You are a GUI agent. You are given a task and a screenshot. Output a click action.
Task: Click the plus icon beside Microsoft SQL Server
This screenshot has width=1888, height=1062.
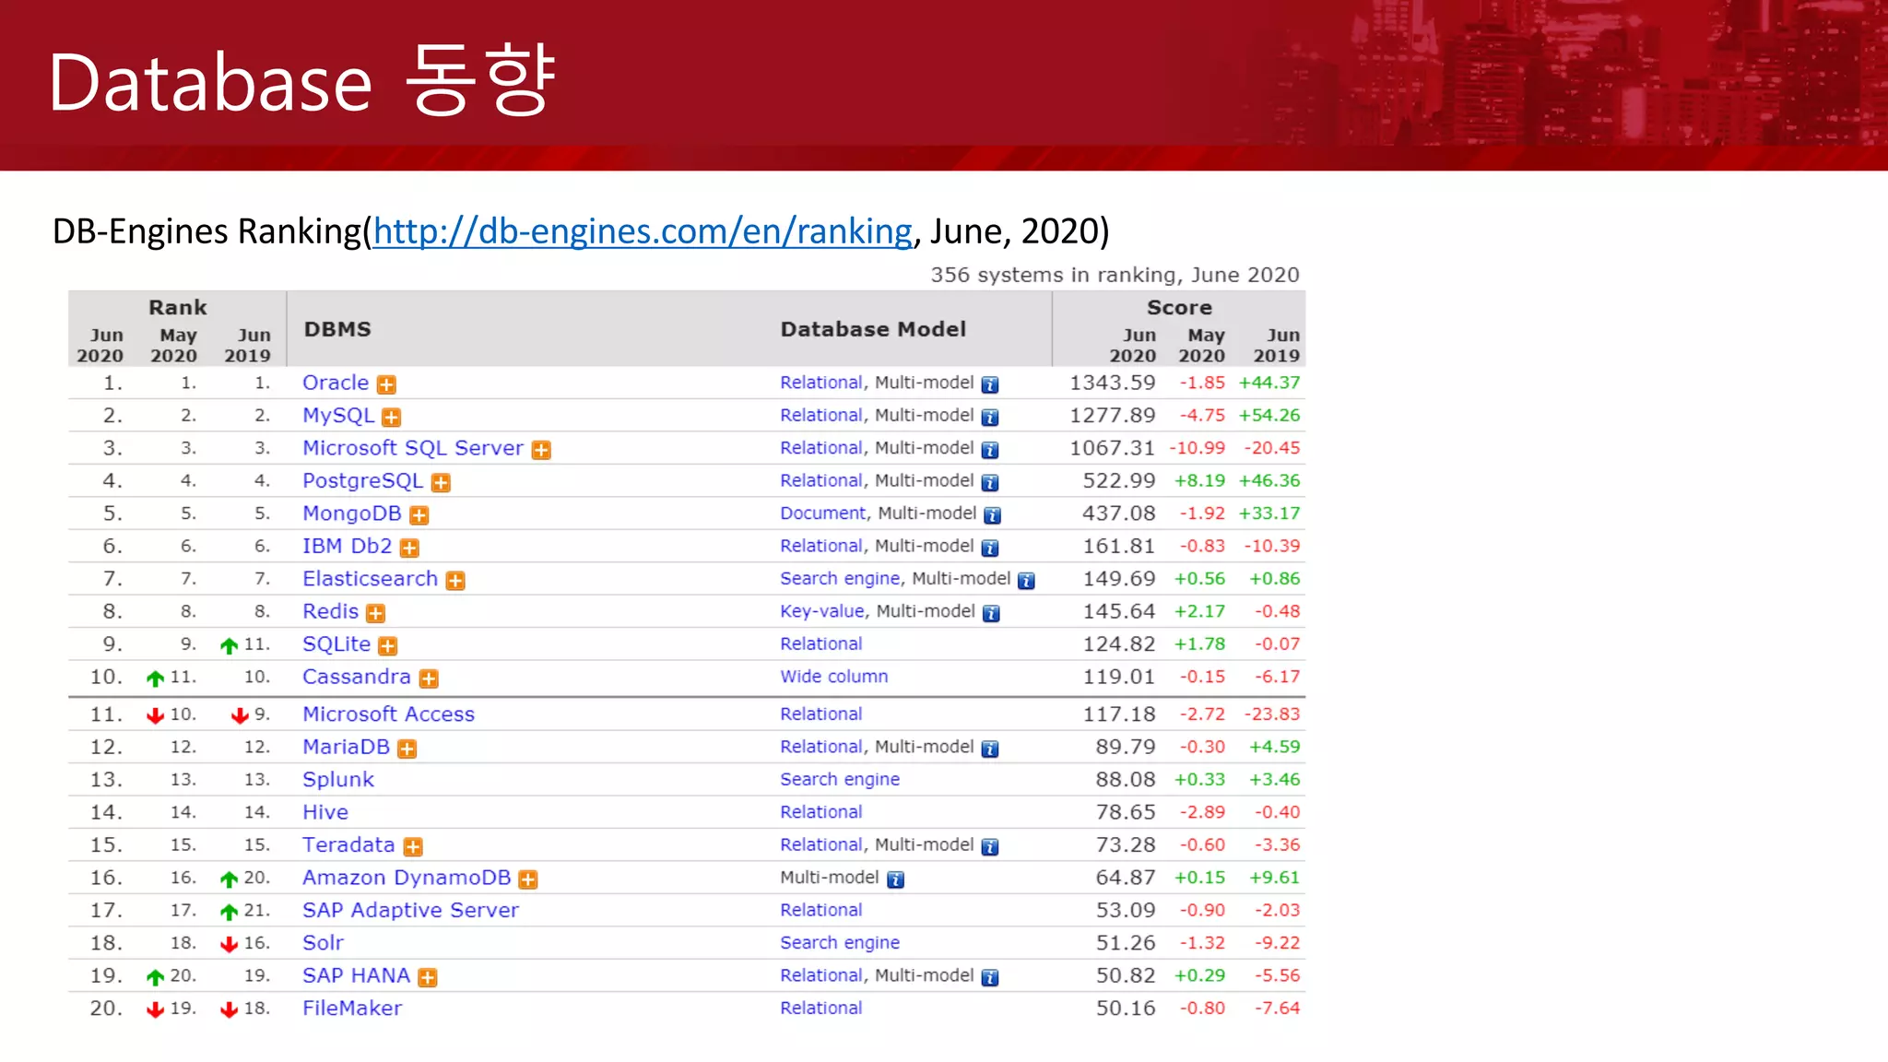pos(541,450)
